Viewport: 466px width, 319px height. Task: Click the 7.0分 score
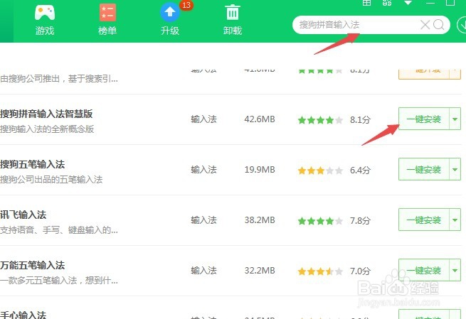click(360, 271)
